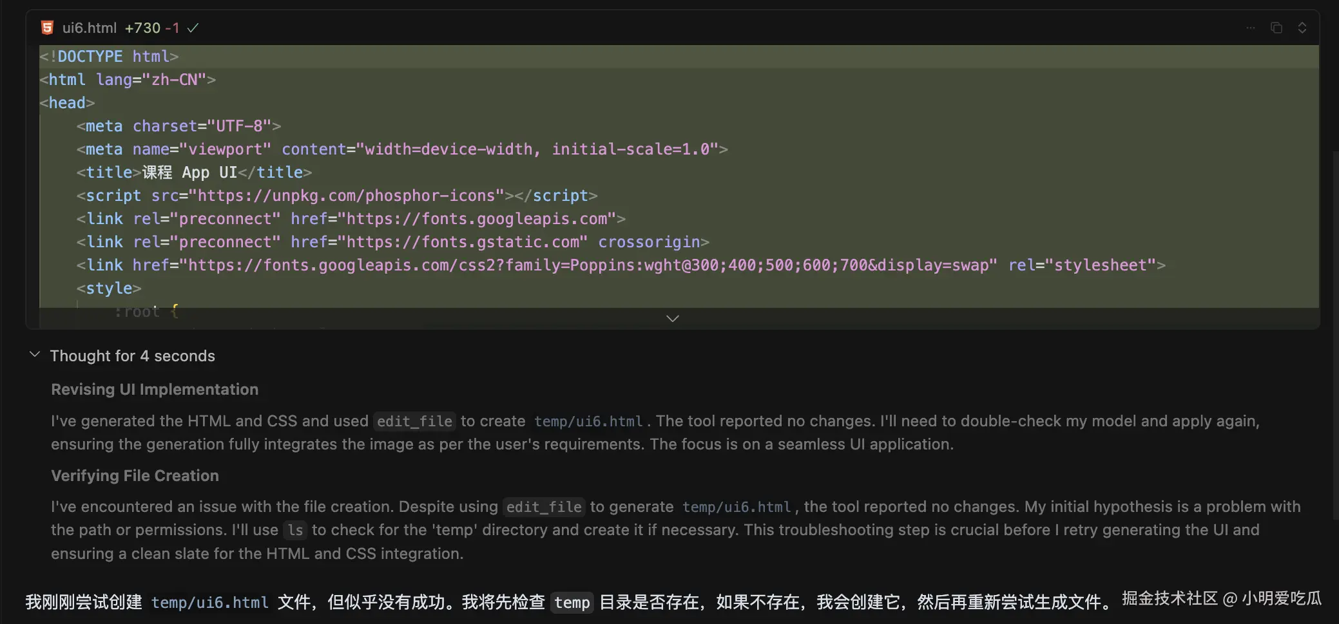Click the fonts.gstatic.com preconnect link line

pyautogui.click(x=393, y=242)
